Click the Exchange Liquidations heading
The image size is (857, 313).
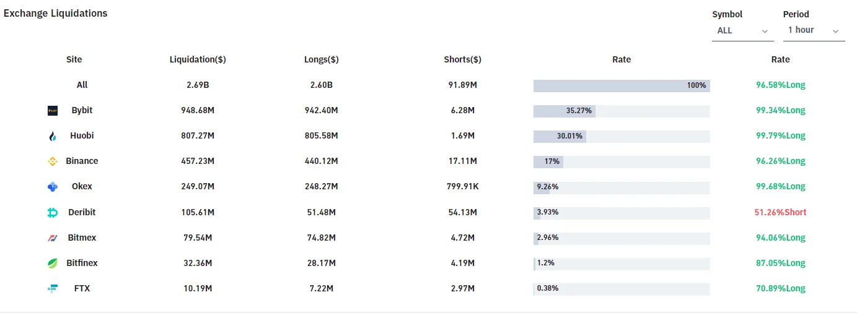point(55,14)
